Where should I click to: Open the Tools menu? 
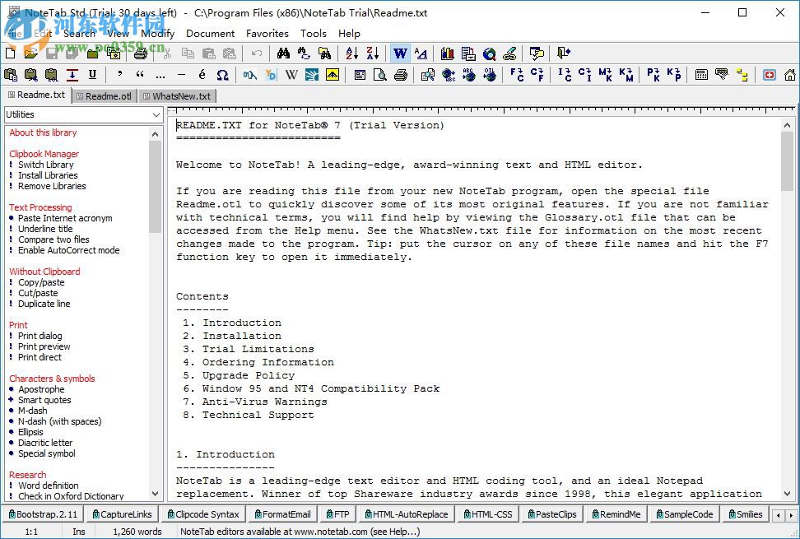click(x=314, y=33)
